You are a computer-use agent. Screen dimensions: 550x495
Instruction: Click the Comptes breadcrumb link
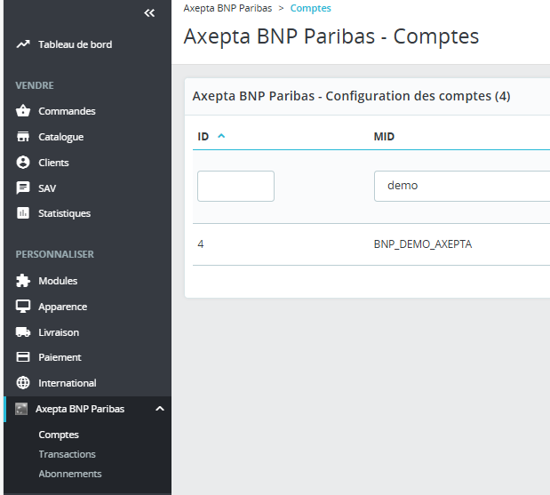(x=310, y=8)
